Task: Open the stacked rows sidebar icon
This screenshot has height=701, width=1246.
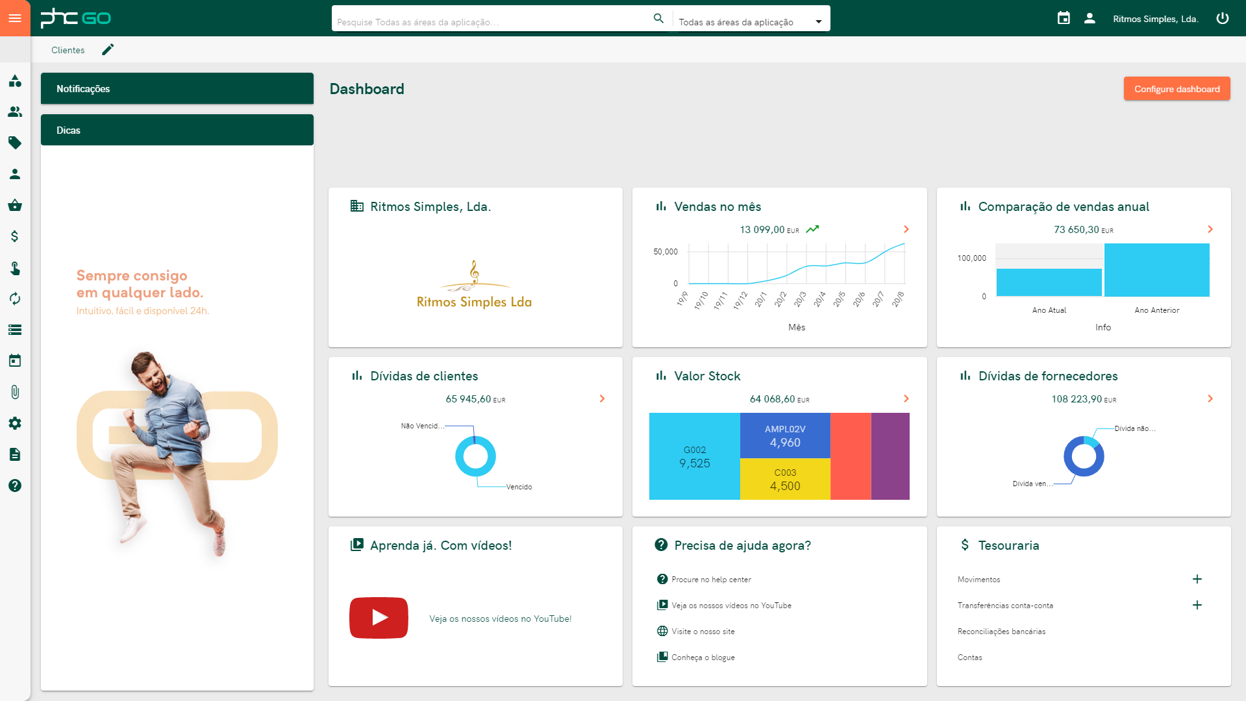Action: click(x=15, y=330)
